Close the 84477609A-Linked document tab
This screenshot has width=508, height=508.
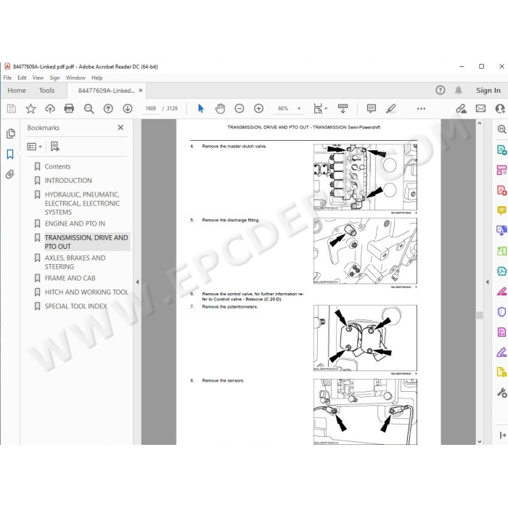click(141, 91)
